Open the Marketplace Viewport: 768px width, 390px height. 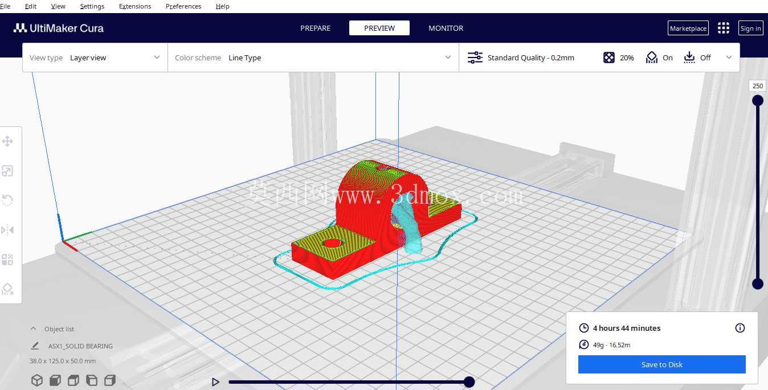[x=688, y=28]
